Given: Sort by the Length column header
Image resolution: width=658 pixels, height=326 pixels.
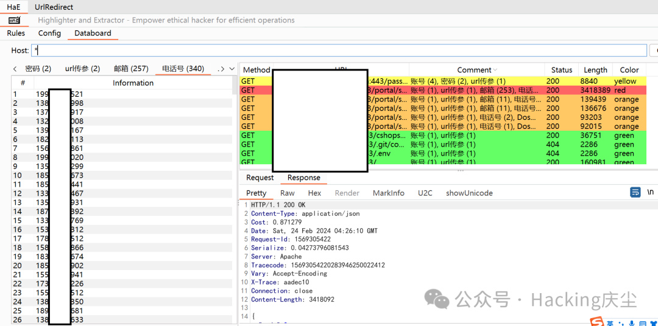Looking at the screenshot, I should click(595, 70).
